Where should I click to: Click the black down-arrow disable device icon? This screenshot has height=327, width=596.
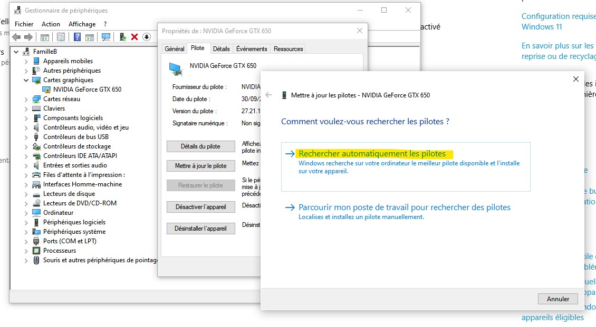(147, 37)
